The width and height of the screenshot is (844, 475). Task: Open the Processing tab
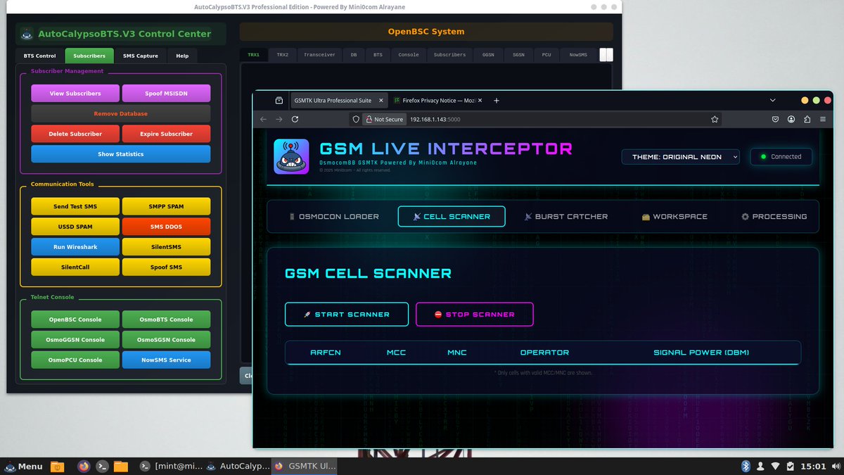(x=774, y=217)
